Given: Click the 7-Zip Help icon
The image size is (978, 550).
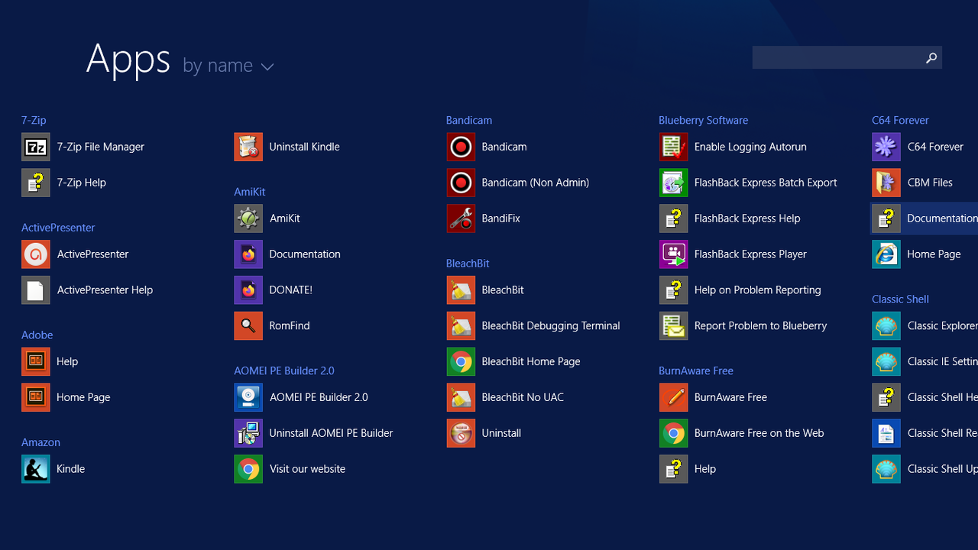Looking at the screenshot, I should tap(36, 183).
